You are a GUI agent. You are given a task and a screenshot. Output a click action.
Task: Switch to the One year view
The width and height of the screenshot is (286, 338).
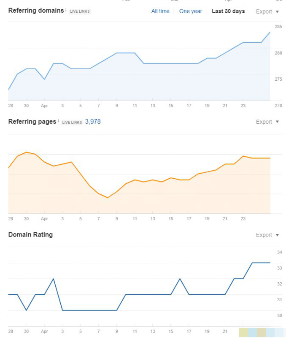click(191, 11)
